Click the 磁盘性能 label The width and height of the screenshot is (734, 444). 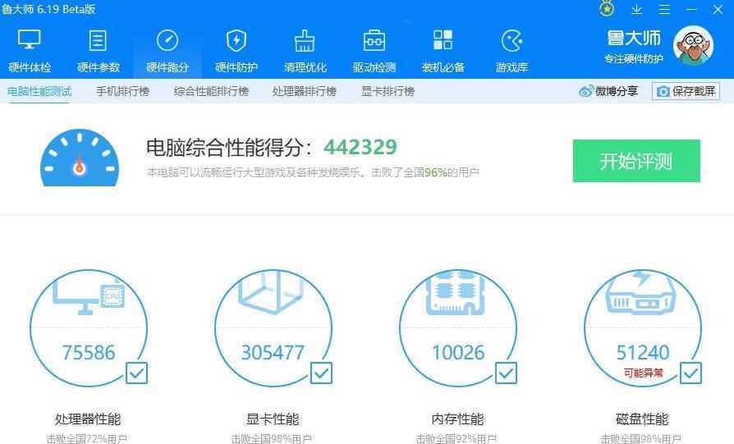click(x=642, y=419)
